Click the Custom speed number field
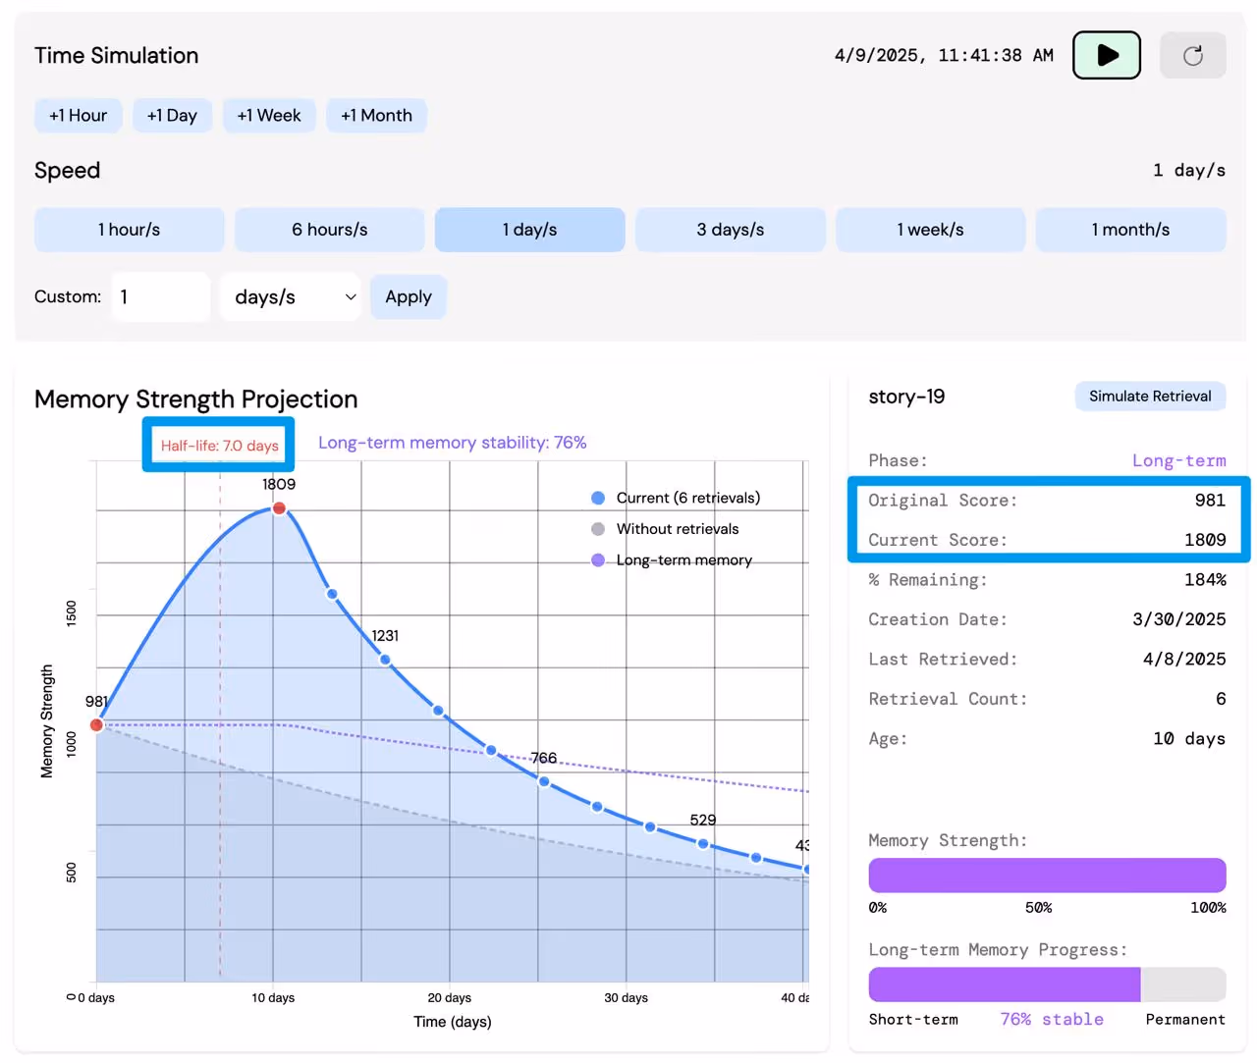This screenshot has width=1257, height=1063. (x=160, y=297)
